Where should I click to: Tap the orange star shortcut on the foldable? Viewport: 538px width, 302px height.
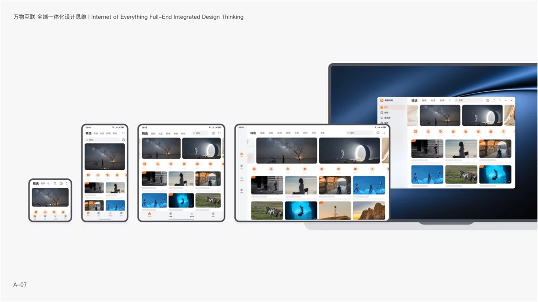click(184, 164)
